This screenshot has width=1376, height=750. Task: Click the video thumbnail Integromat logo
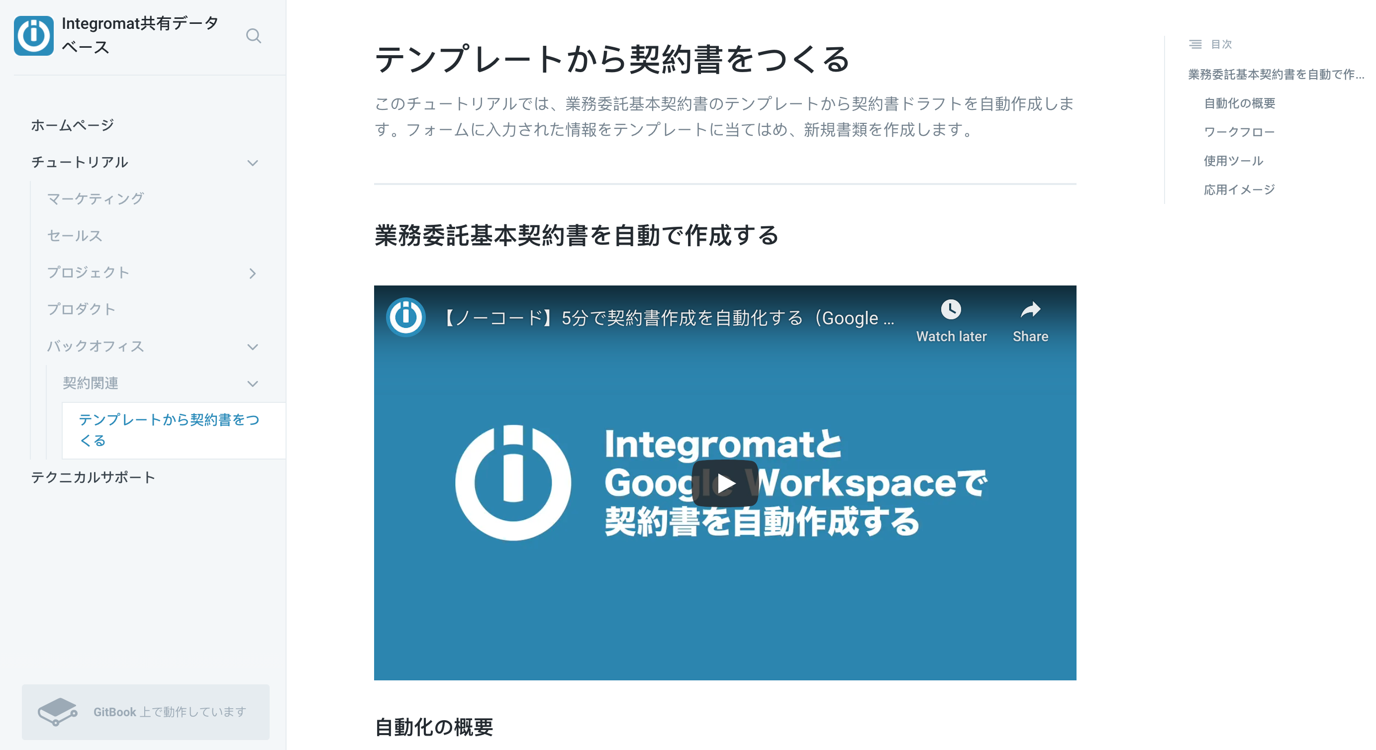[x=513, y=483]
